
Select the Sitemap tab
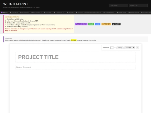[x=48, y=12]
